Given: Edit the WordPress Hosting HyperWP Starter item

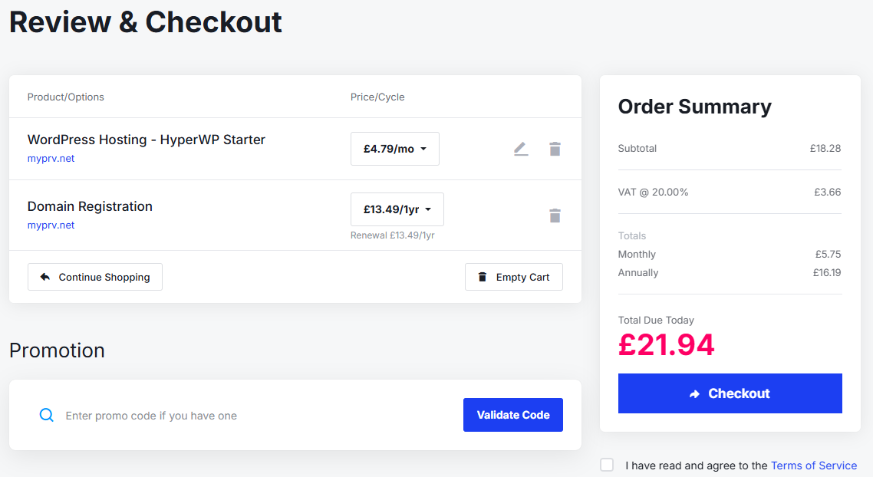Looking at the screenshot, I should [x=521, y=149].
